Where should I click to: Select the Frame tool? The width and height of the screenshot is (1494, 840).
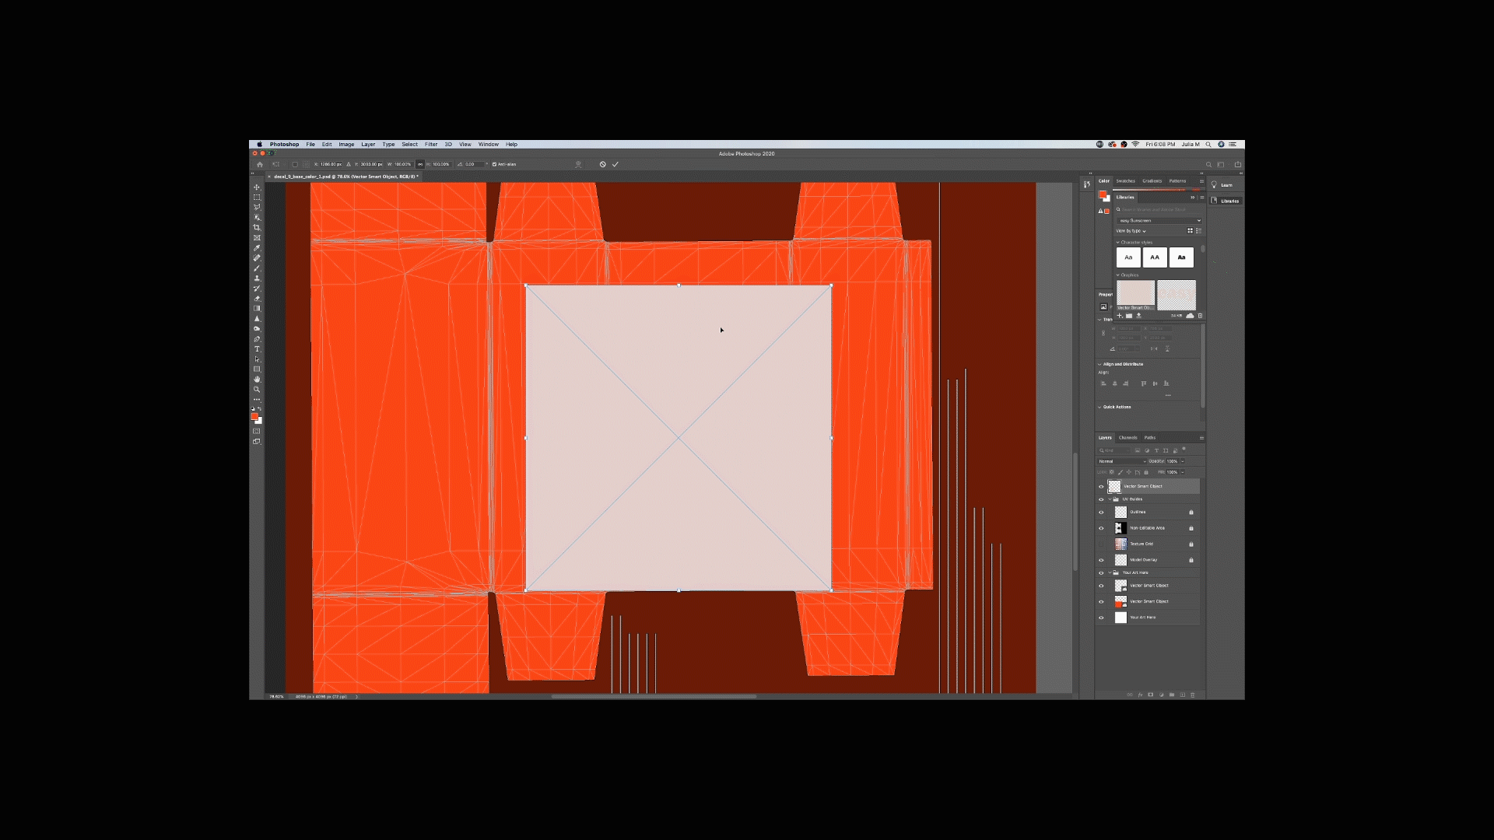257,238
